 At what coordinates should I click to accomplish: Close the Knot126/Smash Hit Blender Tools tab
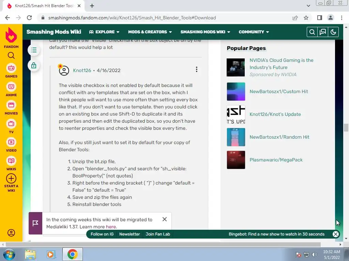[79, 6]
